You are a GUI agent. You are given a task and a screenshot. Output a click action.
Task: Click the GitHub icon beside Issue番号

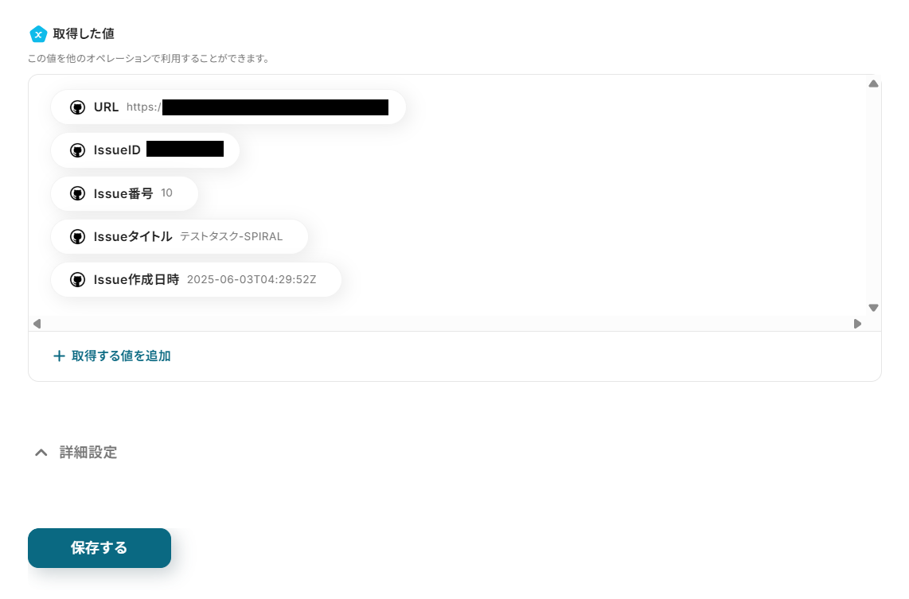click(77, 193)
